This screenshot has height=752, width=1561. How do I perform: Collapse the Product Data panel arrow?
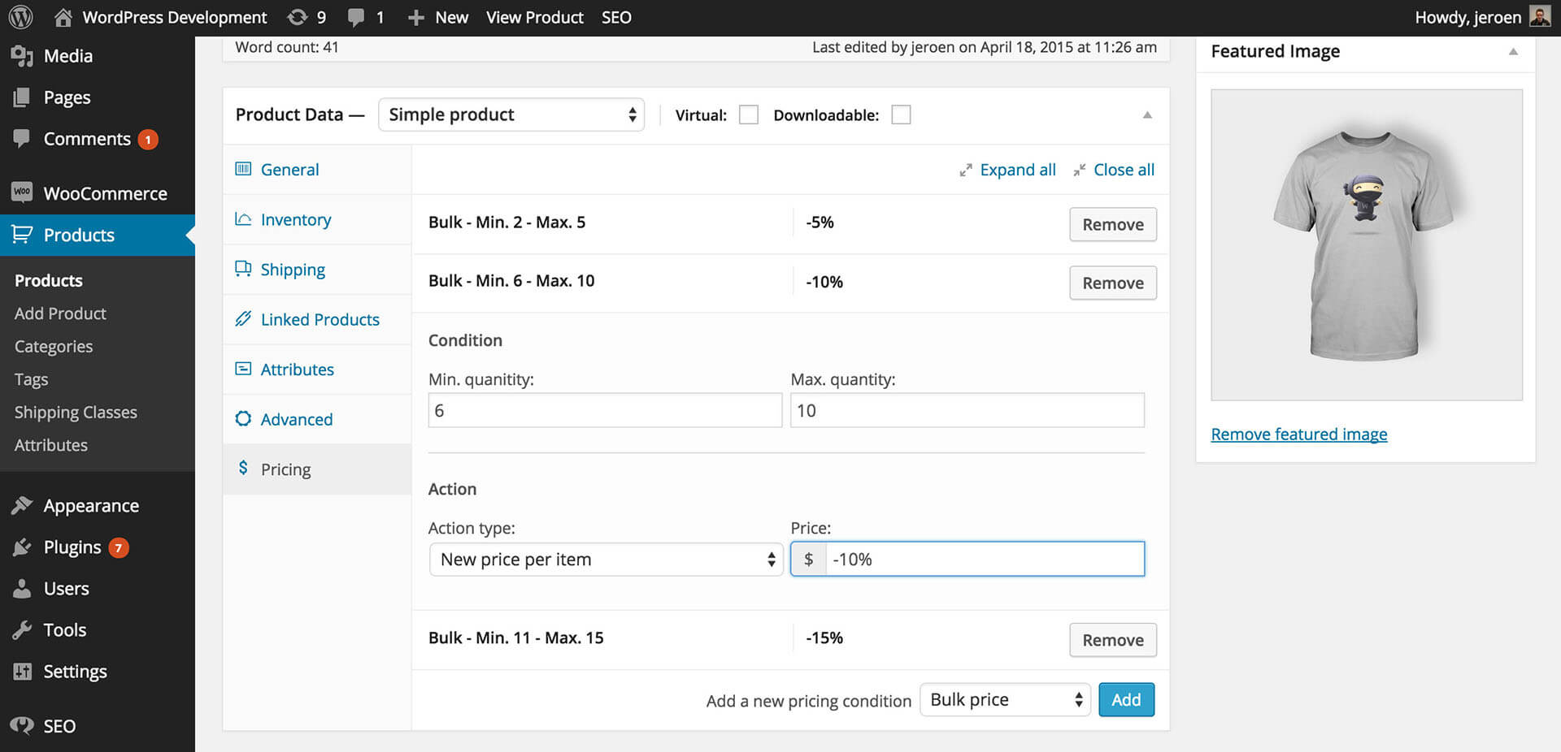coord(1147,115)
